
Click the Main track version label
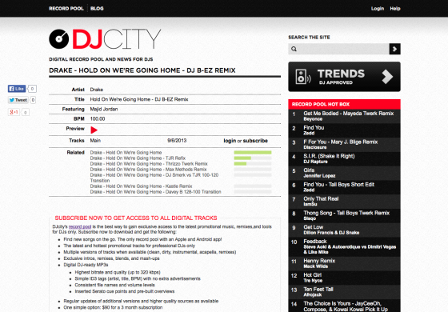tap(95, 141)
